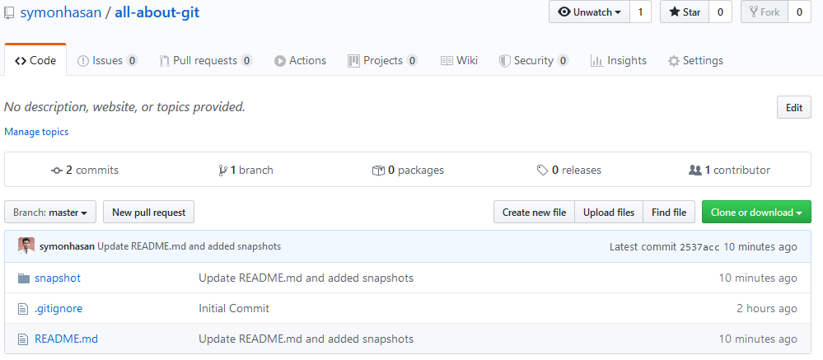
Task: Click the symonhasan avatar thumbnail
Action: (26, 245)
